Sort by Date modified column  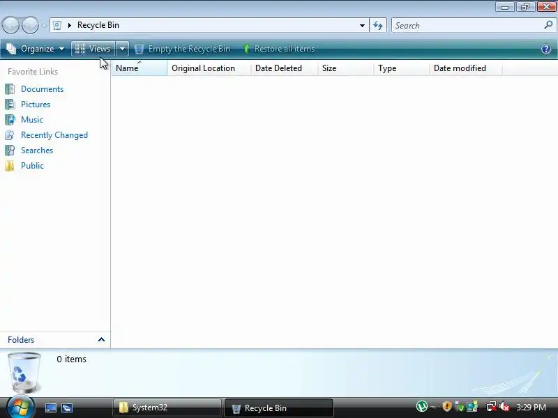pos(466,68)
